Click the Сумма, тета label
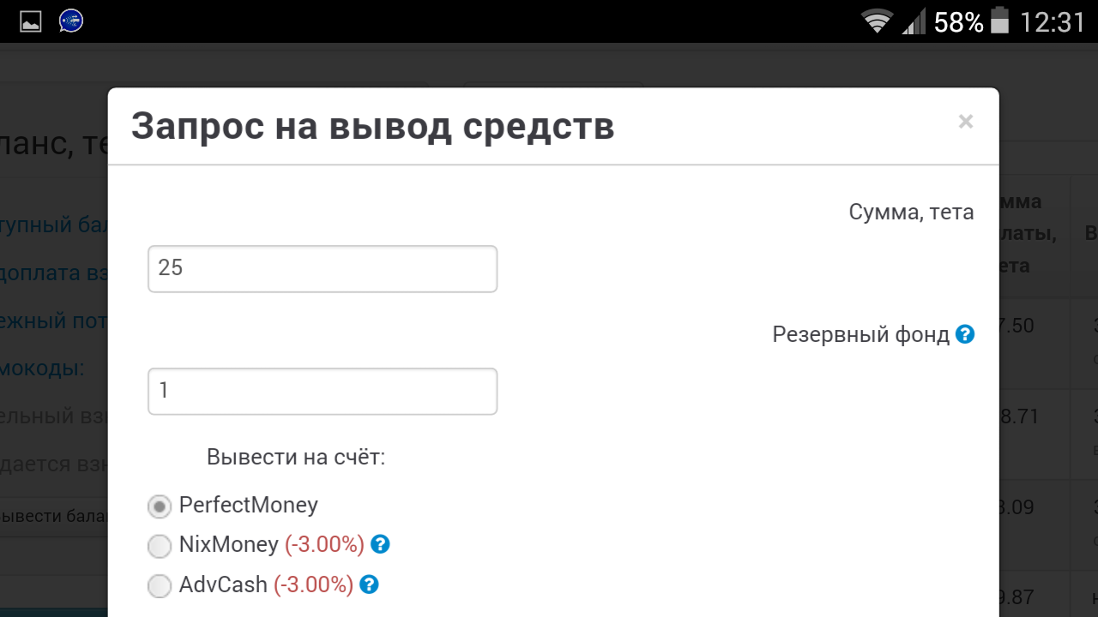This screenshot has height=617, width=1098. pos(911,212)
